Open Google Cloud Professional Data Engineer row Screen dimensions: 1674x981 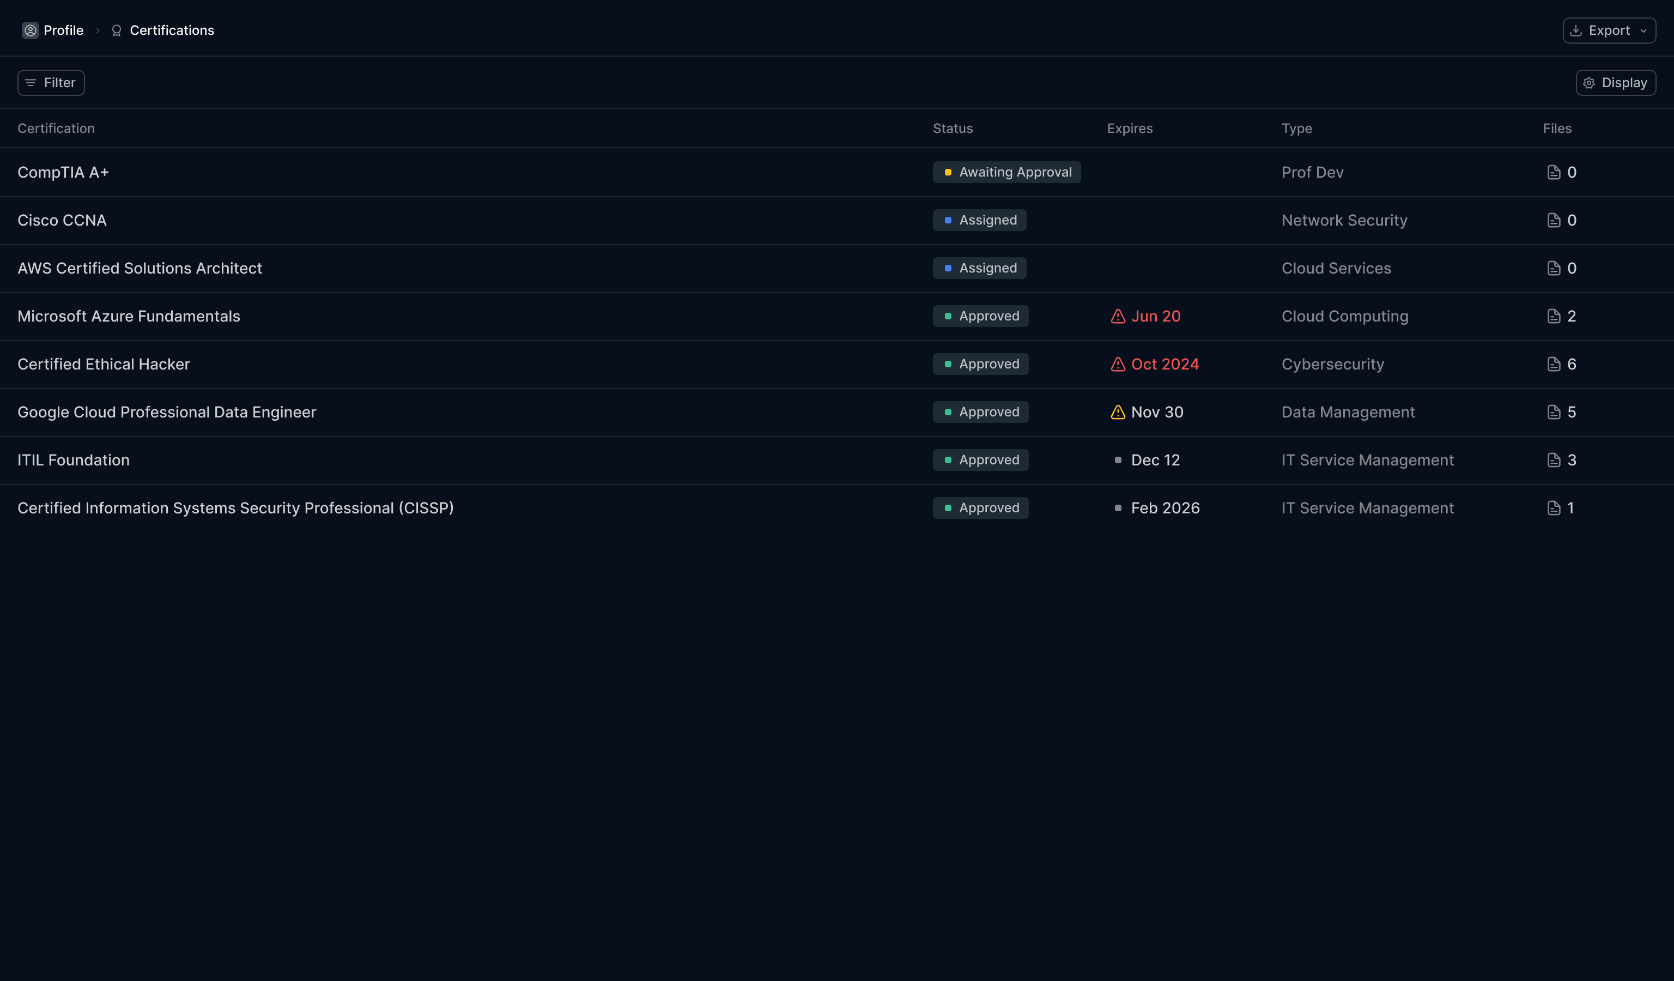coord(167,413)
